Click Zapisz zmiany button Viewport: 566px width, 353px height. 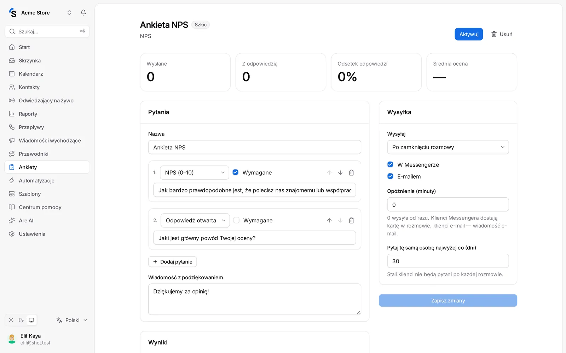448,300
